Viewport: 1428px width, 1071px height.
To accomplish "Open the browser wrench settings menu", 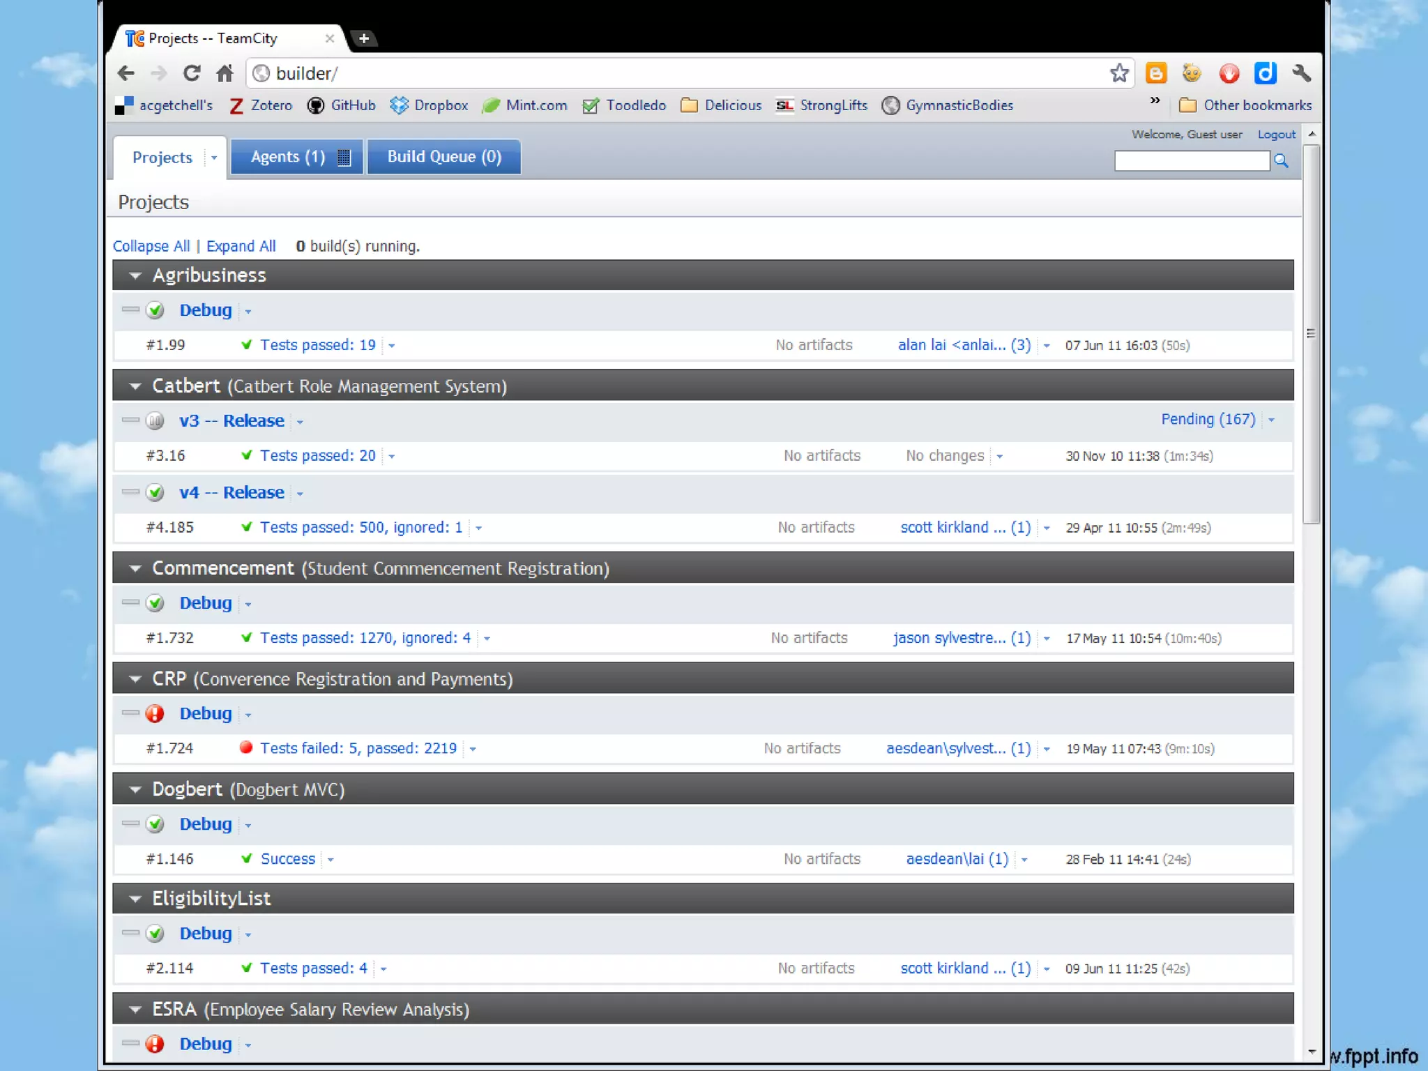I will point(1301,73).
